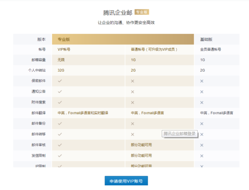Image resolution: width=249 pixels, height=190 pixels.
Task: Click 基础版 X mark in 发信限制 row
Action: [202, 156]
